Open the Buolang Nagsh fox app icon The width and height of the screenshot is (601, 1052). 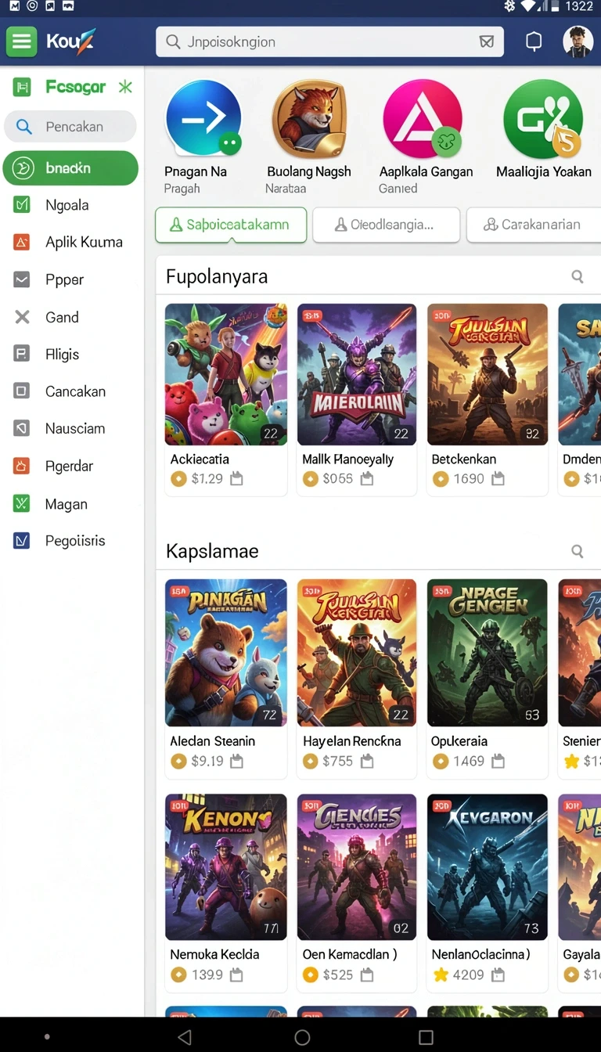(309, 120)
